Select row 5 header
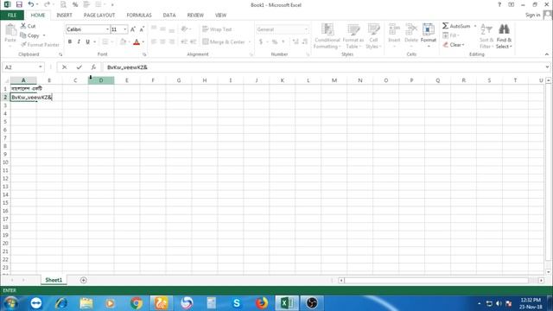This screenshot has width=553, height=311. point(5,122)
